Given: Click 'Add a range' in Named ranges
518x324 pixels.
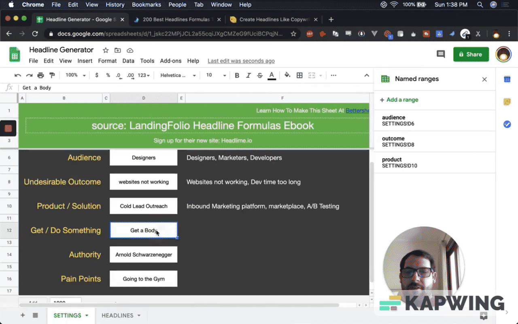Looking at the screenshot, I should (x=399, y=100).
